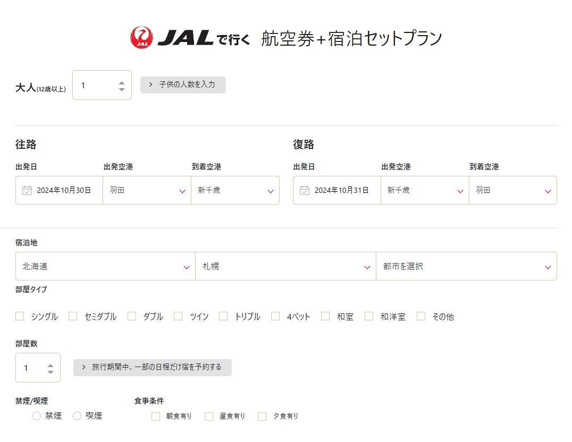This screenshot has width=572, height=442.
Task: Open the return date field 2024年10月31日
Action: [x=337, y=190]
